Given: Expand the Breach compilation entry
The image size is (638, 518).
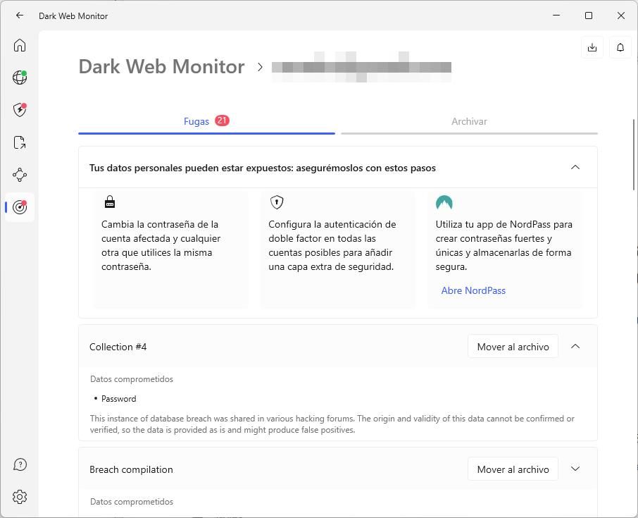Looking at the screenshot, I should (575, 469).
